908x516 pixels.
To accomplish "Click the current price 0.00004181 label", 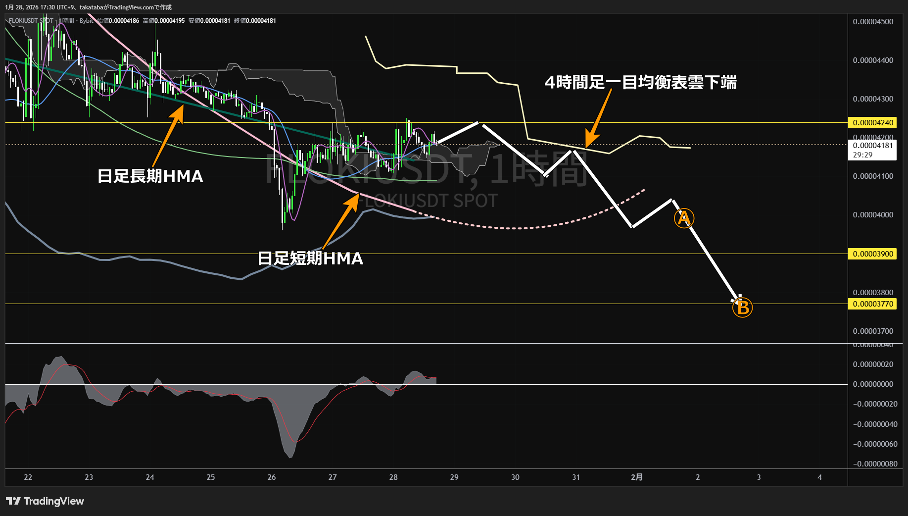I will tap(873, 146).
